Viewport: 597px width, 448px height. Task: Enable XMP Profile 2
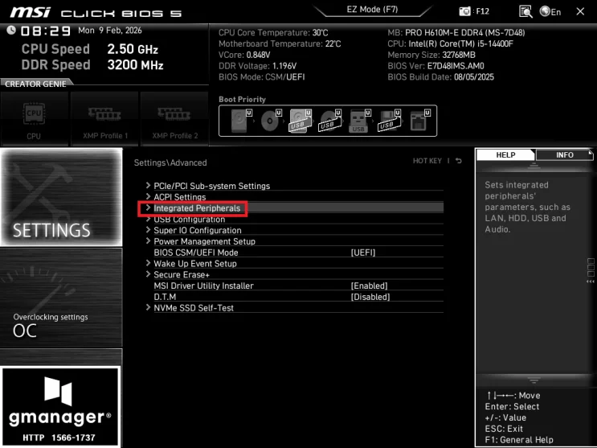coord(174,119)
